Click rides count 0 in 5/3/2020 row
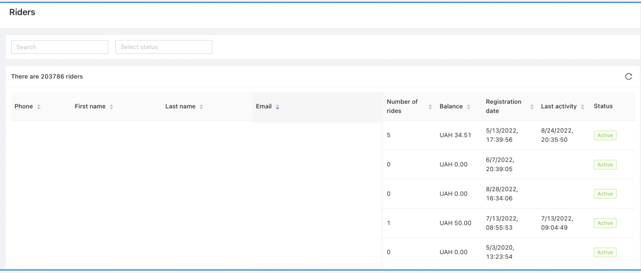The width and height of the screenshot is (641, 273). [388, 252]
